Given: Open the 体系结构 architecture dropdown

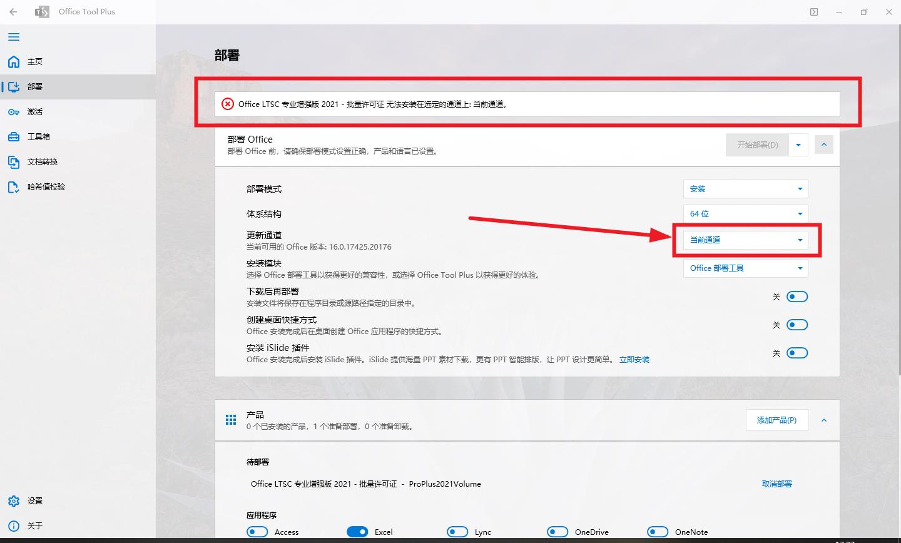Looking at the screenshot, I should point(745,213).
